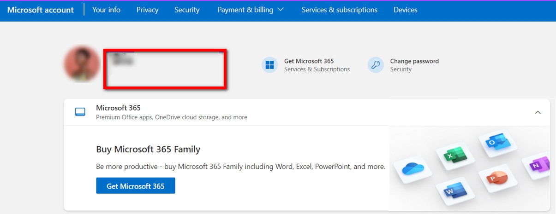This screenshot has width=556, height=214.
Task: Open the Change password link
Action: [x=414, y=61]
